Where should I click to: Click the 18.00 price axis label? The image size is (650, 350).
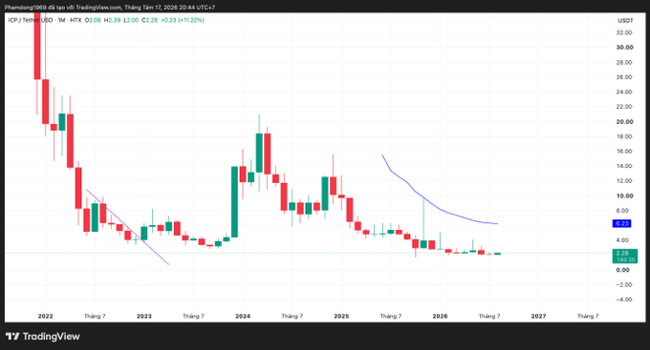624,136
